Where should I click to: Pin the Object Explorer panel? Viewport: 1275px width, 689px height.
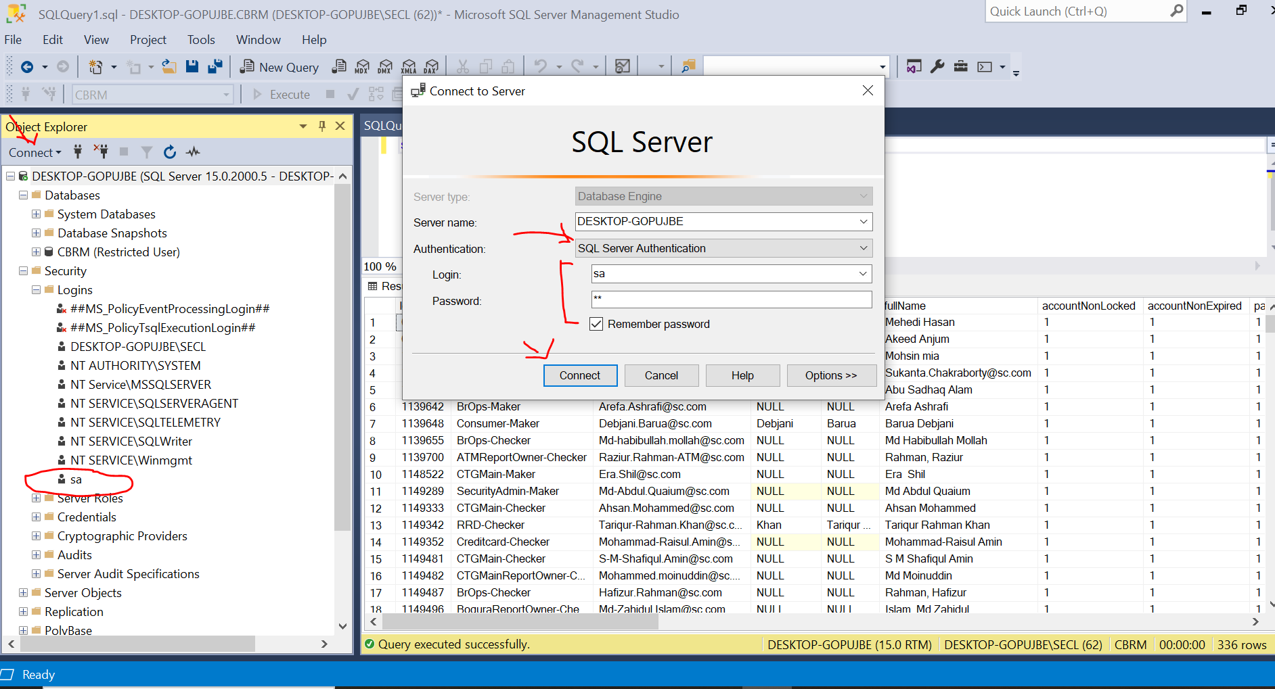coord(322,126)
